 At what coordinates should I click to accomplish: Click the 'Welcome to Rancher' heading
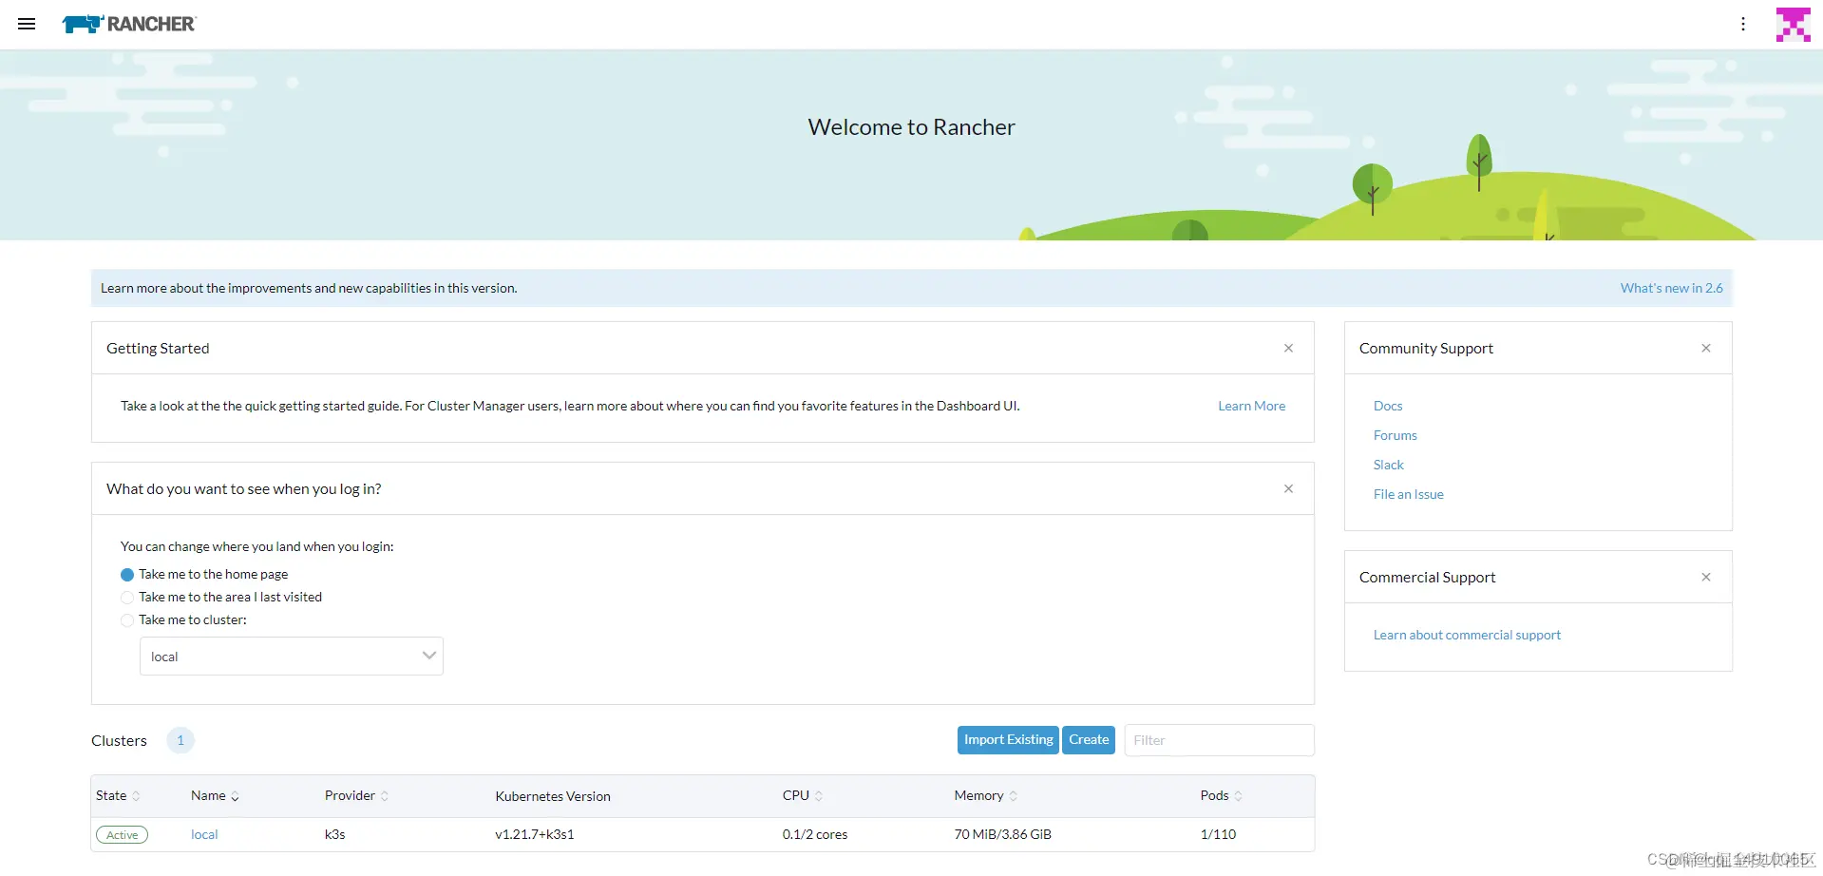912,127
